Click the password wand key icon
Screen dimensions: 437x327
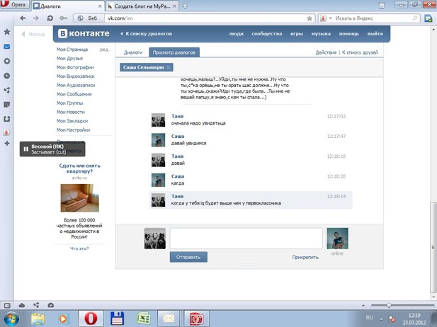tap(64, 18)
